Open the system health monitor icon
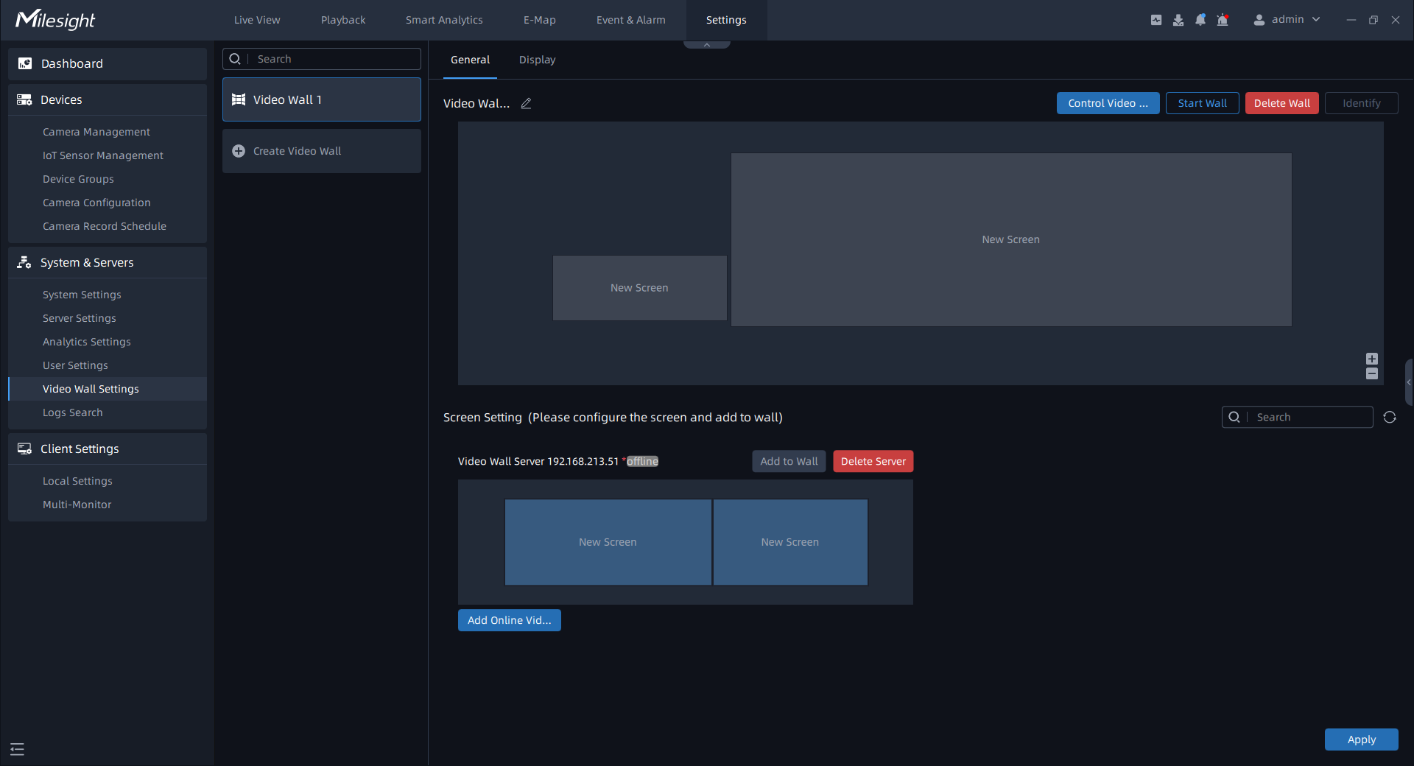This screenshot has height=766, width=1414. (x=1156, y=20)
